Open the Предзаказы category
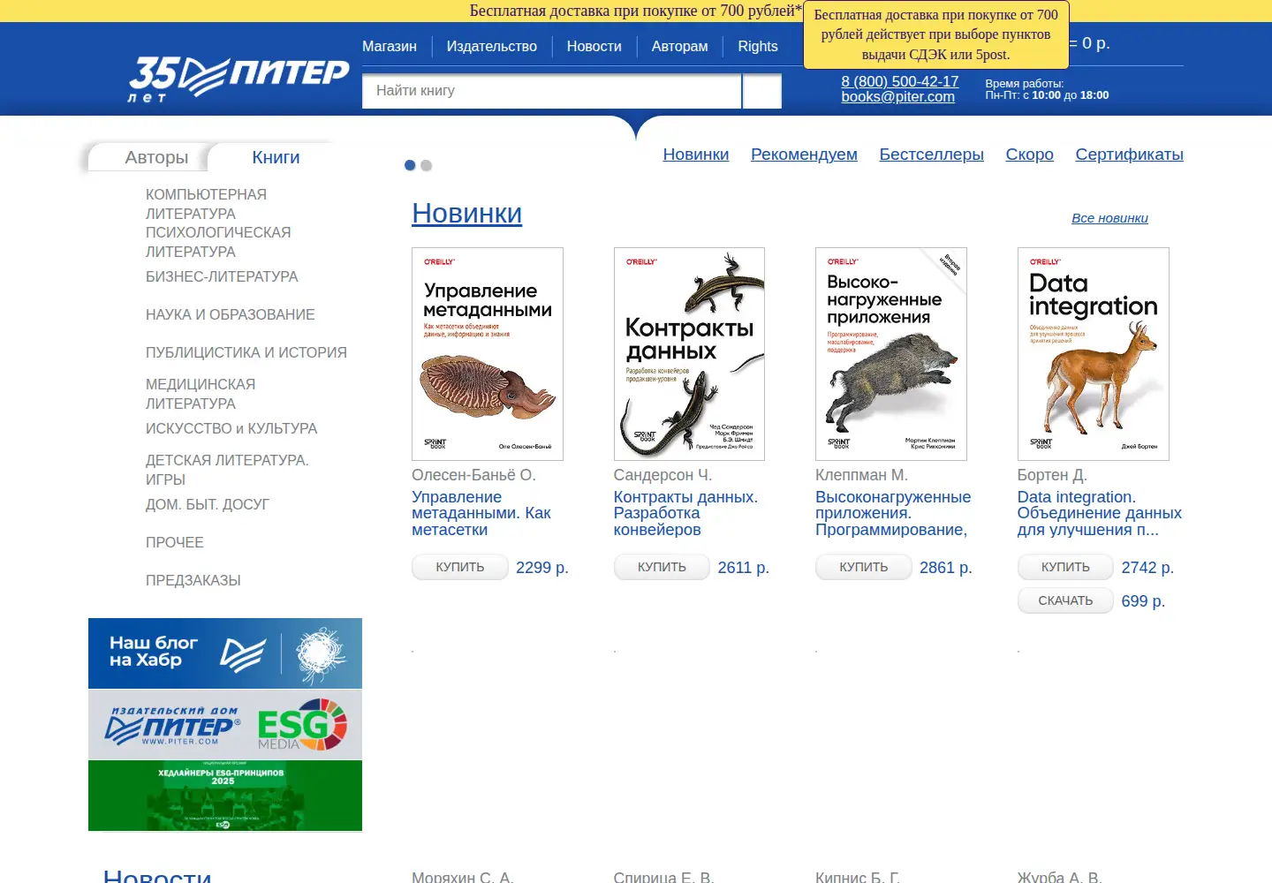This screenshot has width=1272, height=883. 193,580
